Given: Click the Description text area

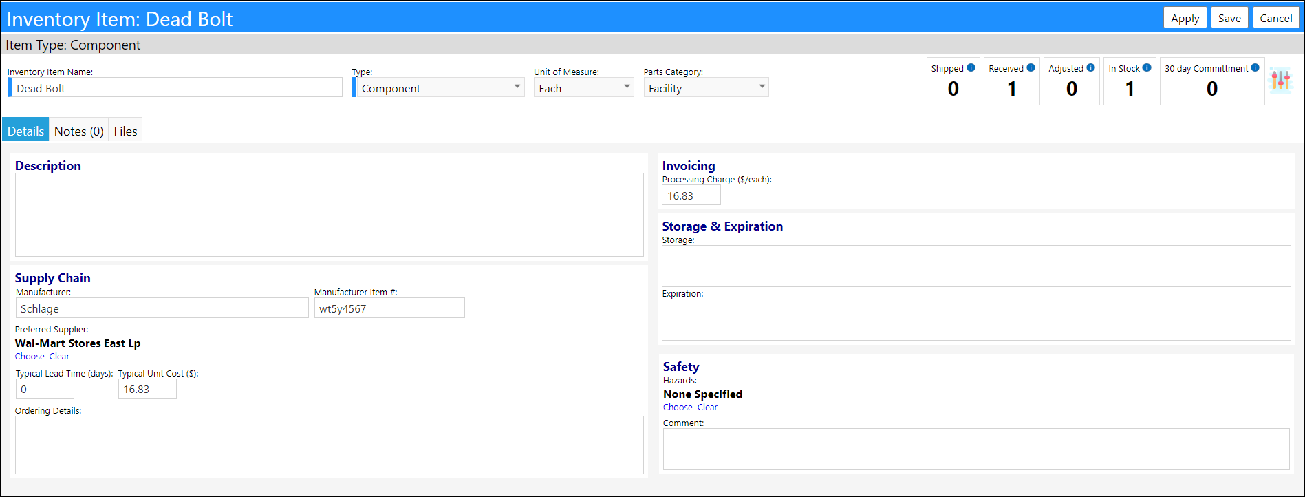Looking at the screenshot, I should [x=330, y=215].
